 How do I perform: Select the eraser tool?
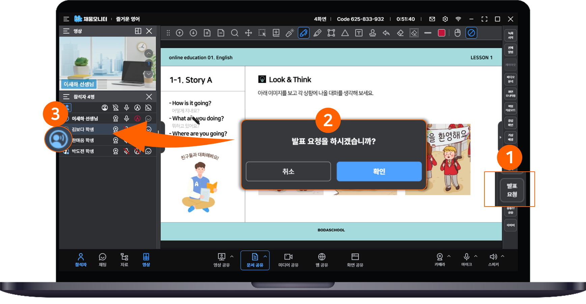coord(400,33)
